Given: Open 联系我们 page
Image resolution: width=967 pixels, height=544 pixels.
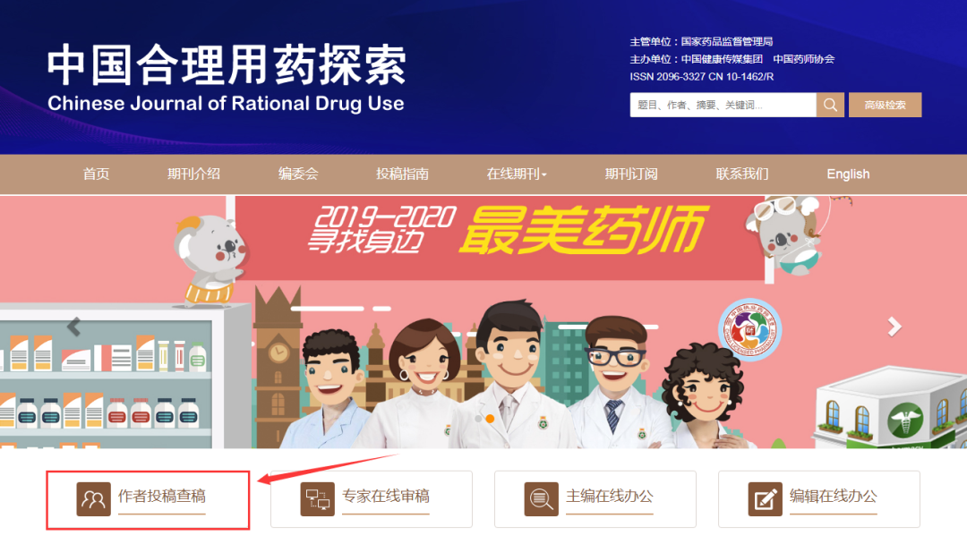Looking at the screenshot, I should 742,174.
